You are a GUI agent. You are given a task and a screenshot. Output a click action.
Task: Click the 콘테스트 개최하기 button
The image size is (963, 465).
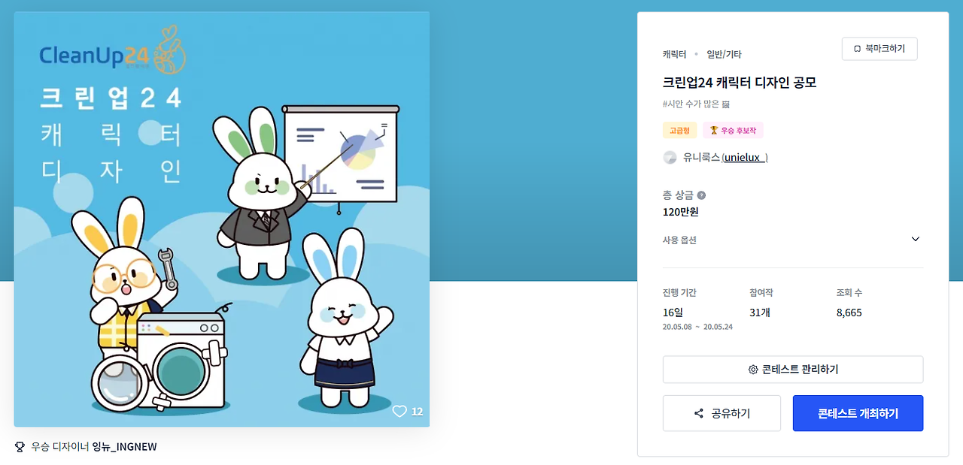(x=858, y=414)
